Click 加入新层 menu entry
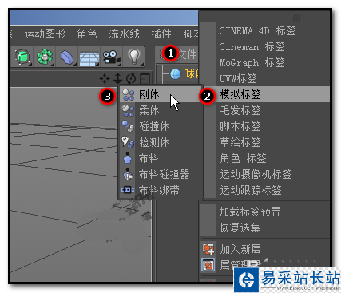 (x=265, y=249)
